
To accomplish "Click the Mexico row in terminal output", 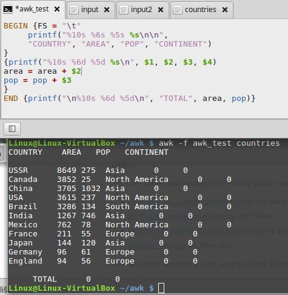I will pyautogui.click(x=120, y=225).
